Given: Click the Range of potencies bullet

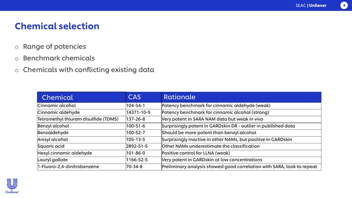Looking at the screenshot, I should pyautogui.click(x=54, y=47).
